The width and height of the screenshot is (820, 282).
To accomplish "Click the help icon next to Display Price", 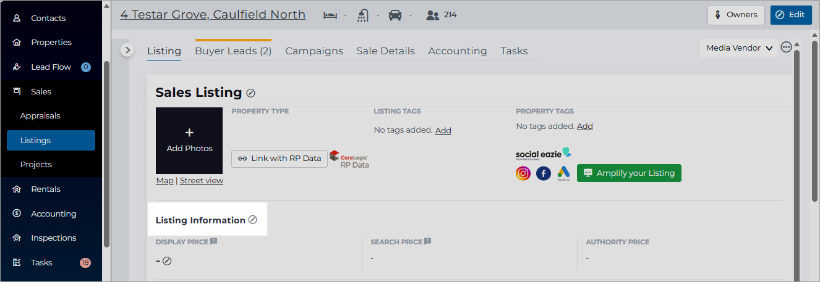I will [x=213, y=241].
